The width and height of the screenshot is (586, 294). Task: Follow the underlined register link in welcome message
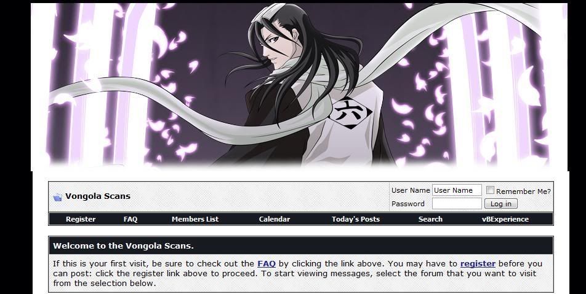pos(478,264)
